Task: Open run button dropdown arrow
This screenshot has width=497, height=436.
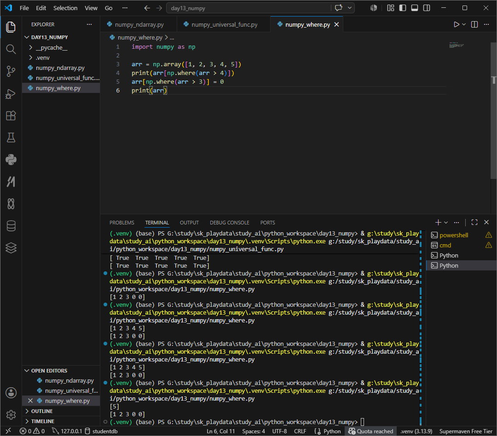Action: (x=464, y=24)
